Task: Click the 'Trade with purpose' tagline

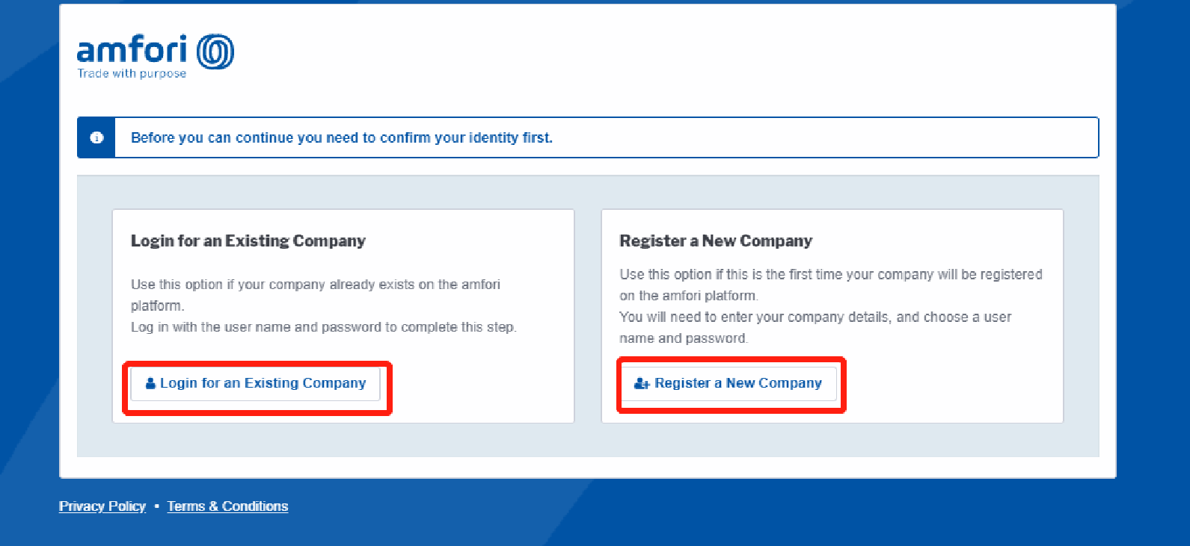Action: [132, 73]
